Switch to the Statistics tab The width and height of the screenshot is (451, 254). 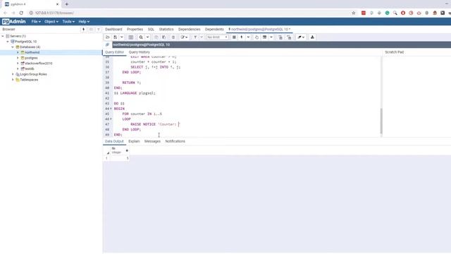[166, 30]
